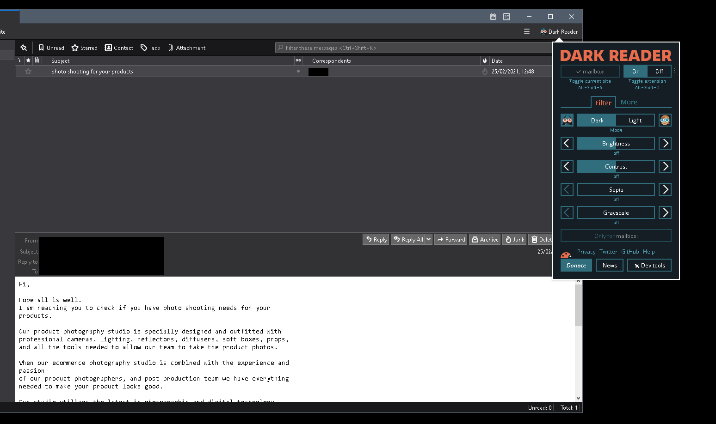Open the GitHub link in Dark Reader
716x424 pixels.
coord(630,252)
